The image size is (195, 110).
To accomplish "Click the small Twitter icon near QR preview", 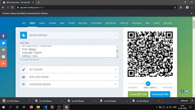I will pyautogui.click(x=186, y=91).
